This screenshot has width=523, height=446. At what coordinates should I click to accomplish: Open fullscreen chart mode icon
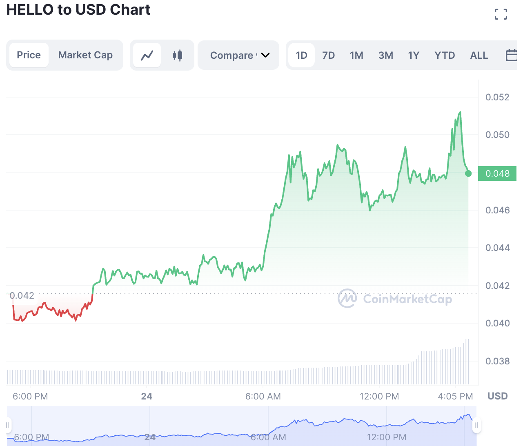[x=501, y=14]
